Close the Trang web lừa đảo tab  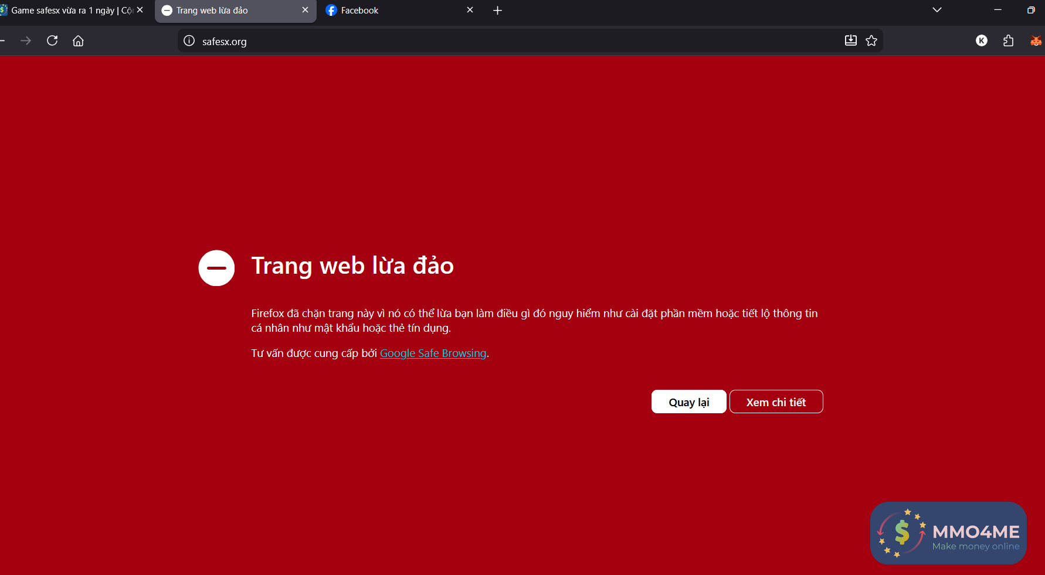pyautogui.click(x=305, y=10)
